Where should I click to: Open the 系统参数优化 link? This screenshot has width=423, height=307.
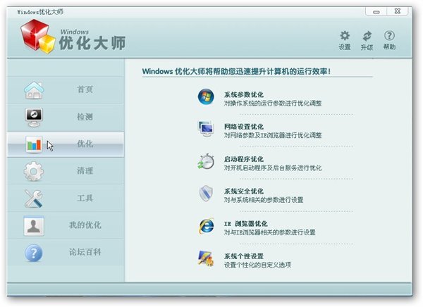coord(244,94)
